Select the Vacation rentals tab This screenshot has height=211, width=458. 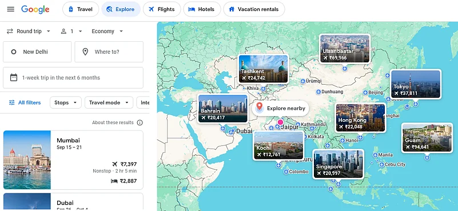[x=254, y=9]
